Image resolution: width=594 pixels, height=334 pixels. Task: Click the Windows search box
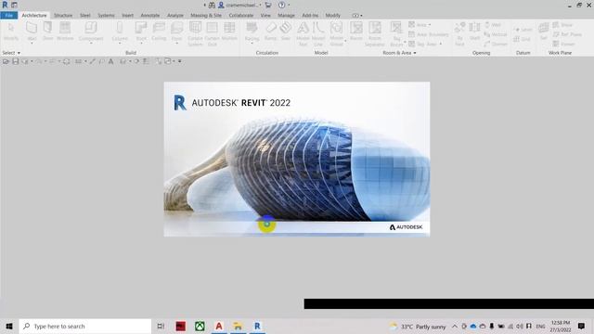tap(84, 326)
